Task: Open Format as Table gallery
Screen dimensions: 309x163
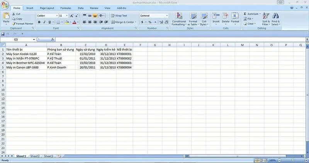Action: point(193,19)
